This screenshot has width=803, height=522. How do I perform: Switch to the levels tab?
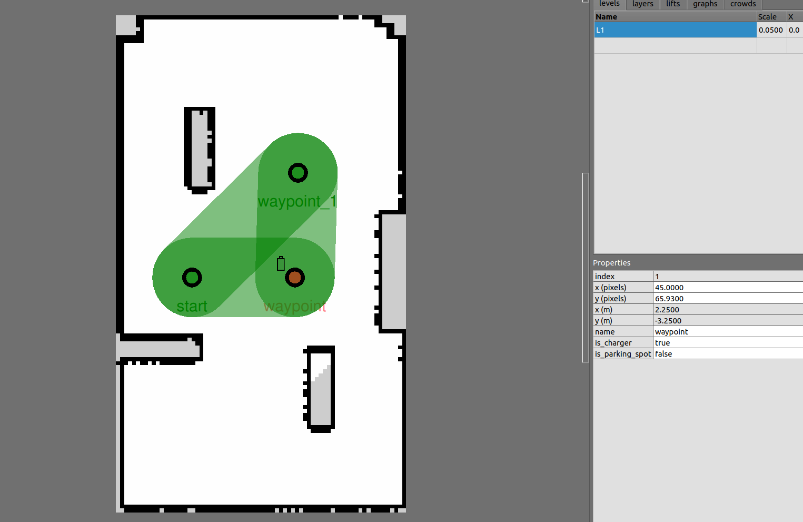coord(609,4)
